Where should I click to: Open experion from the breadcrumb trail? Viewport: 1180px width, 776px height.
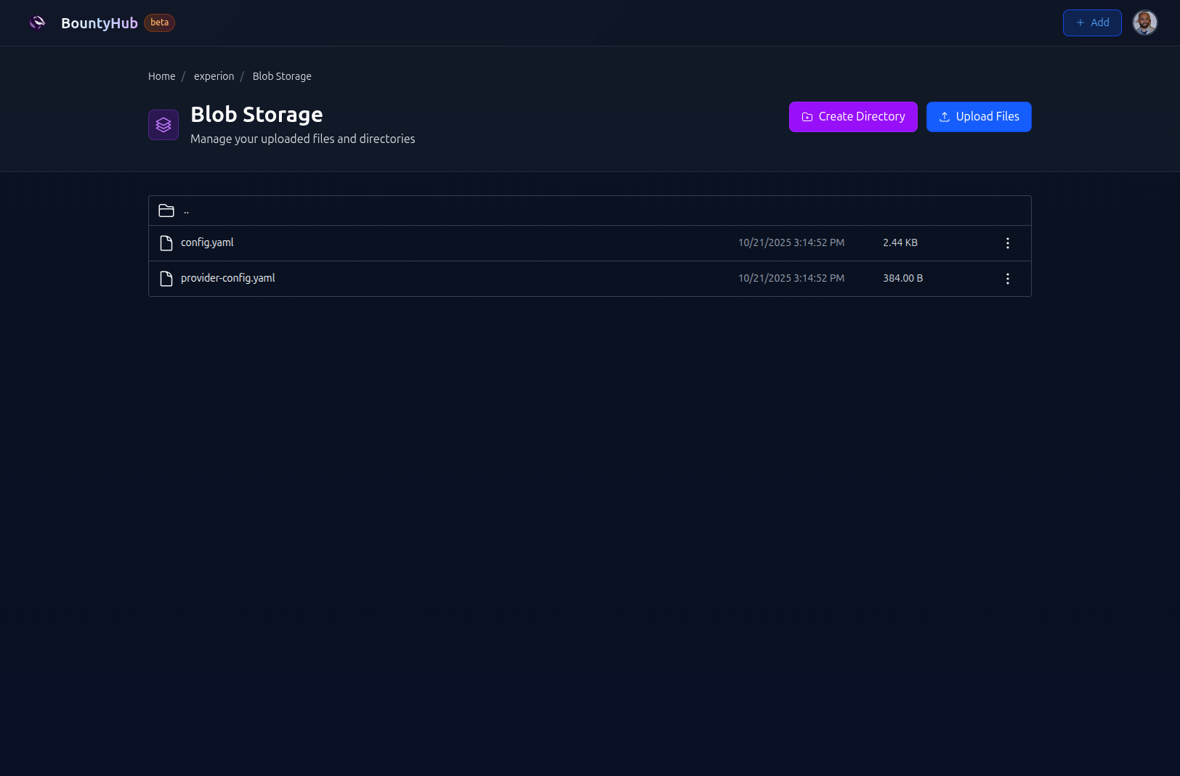tap(214, 76)
